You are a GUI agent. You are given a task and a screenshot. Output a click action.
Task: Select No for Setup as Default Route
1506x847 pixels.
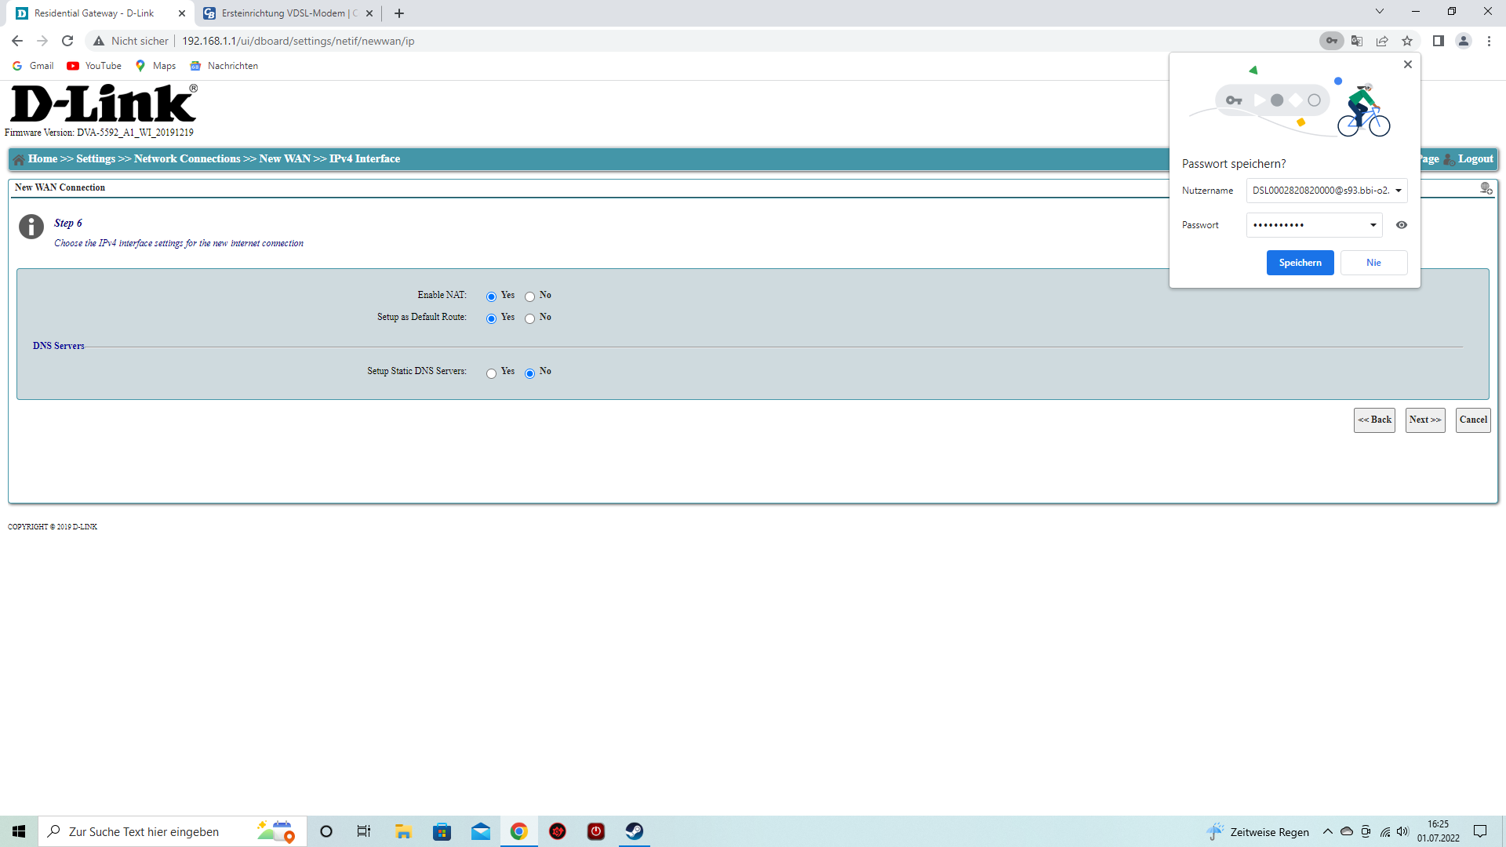pos(530,318)
